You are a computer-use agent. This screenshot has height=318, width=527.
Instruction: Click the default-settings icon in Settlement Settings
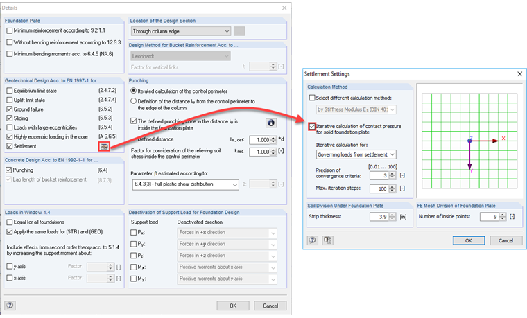coord(327,240)
